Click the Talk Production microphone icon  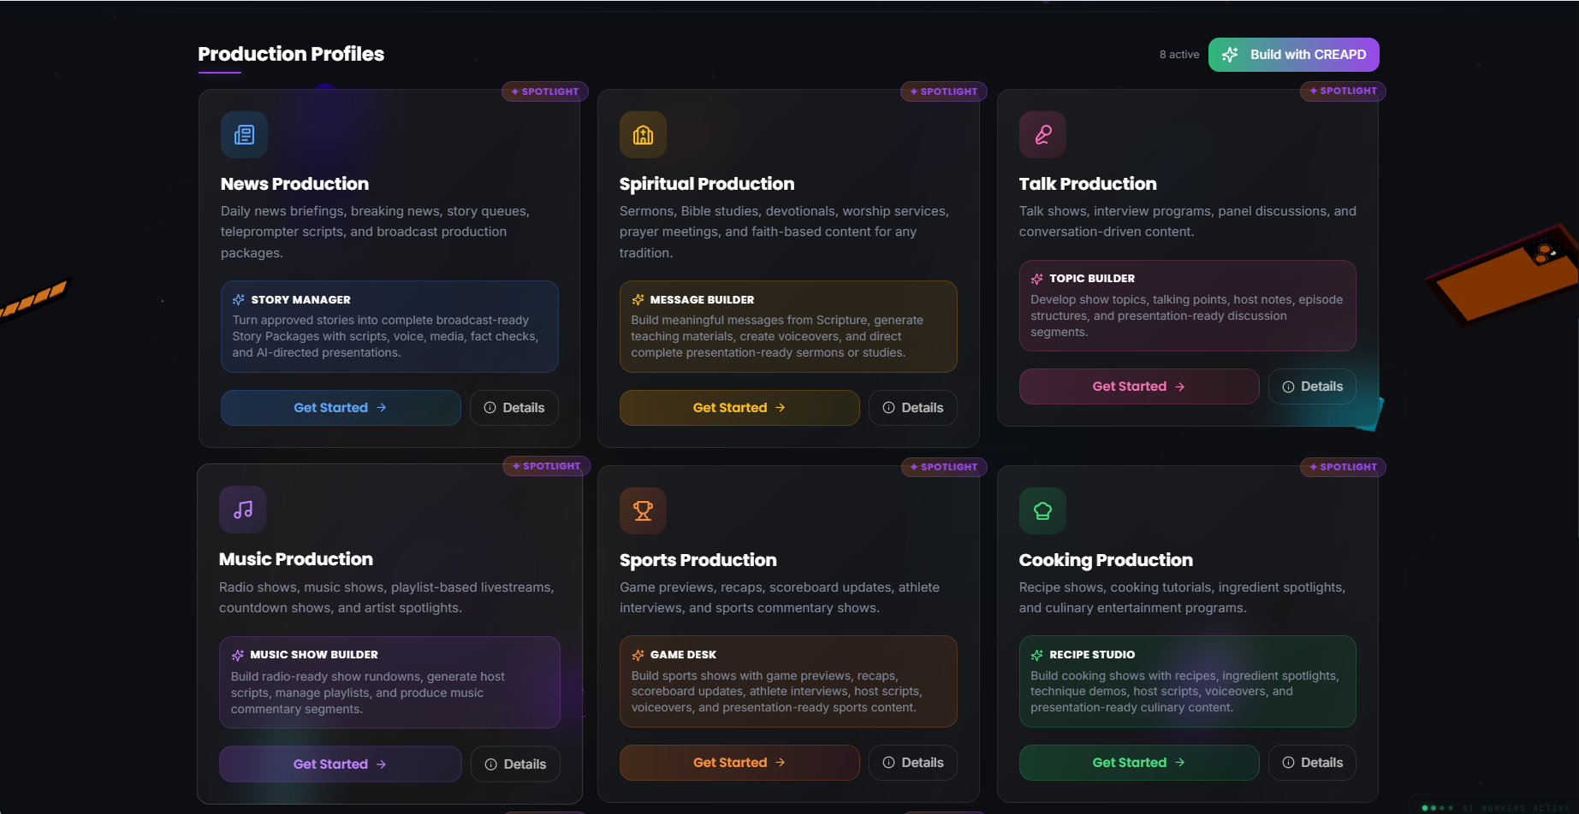click(x=1042, y=134)
